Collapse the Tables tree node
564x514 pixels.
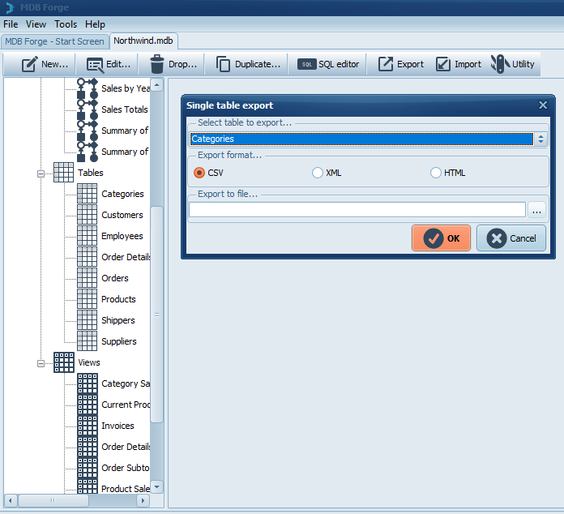tap(41, 173)
